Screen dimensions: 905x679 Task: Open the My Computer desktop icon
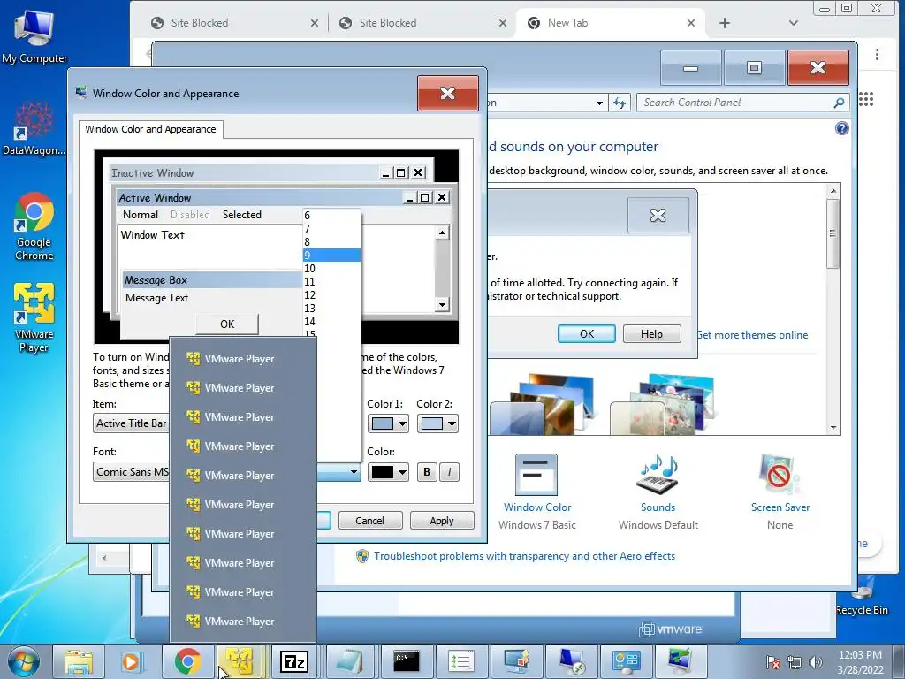(34, 36)
